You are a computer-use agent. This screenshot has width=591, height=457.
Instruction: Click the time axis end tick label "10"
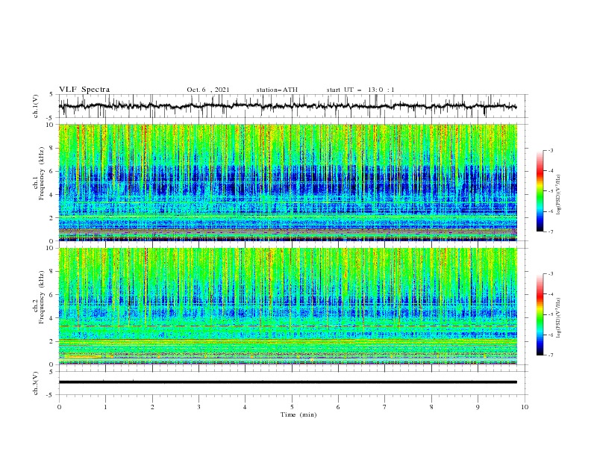[525, 407]
